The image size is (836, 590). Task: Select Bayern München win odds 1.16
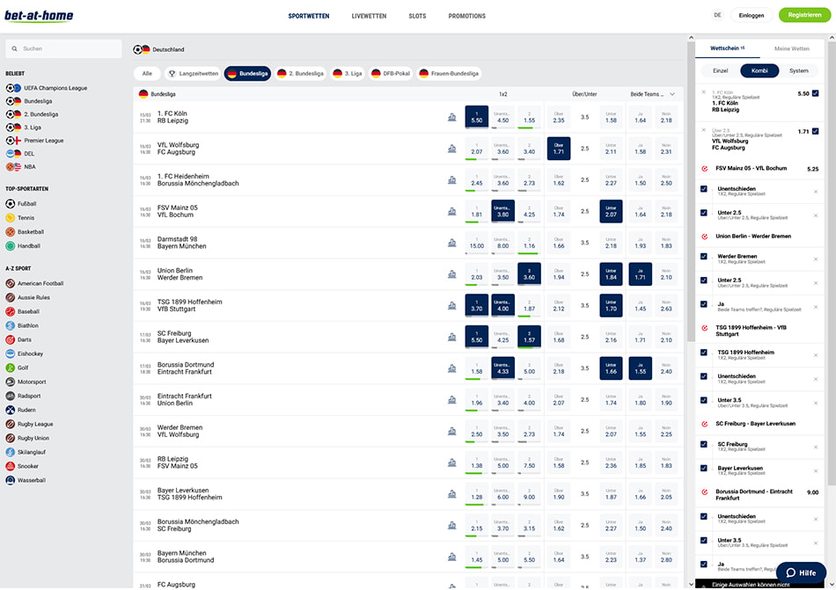click(529, 243)
